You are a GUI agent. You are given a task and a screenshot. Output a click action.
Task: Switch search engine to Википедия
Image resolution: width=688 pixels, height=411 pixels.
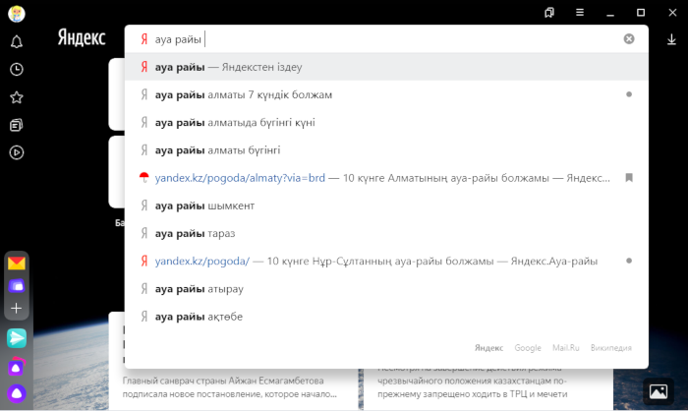[610, 348]
